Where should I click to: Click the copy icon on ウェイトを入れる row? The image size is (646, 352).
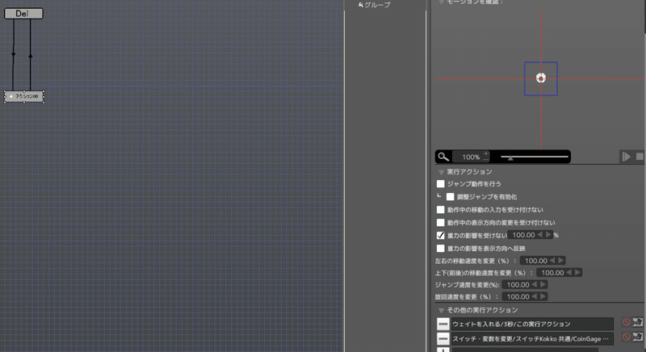click(x=638, y=322)
